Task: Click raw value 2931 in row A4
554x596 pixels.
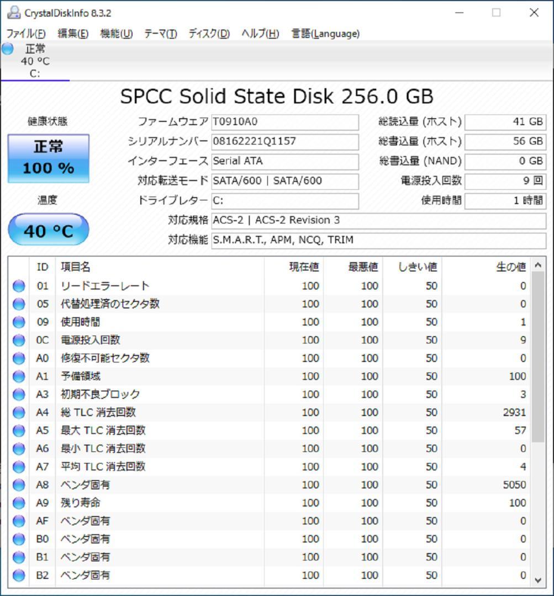Action: point(514,412)
